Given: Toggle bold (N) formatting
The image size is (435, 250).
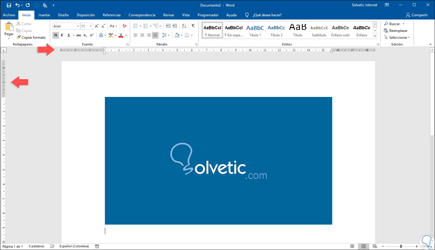Looking at the screenshot, I should pyautogui.click(x=56, y=35).
